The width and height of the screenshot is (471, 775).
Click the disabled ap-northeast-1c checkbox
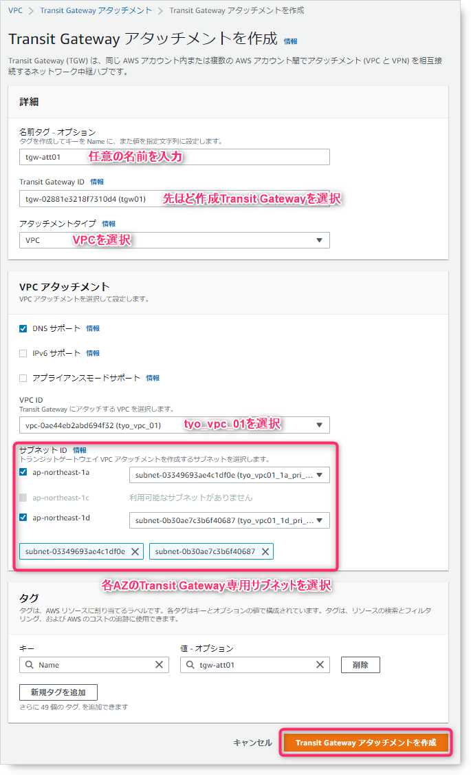click(23, 497)
